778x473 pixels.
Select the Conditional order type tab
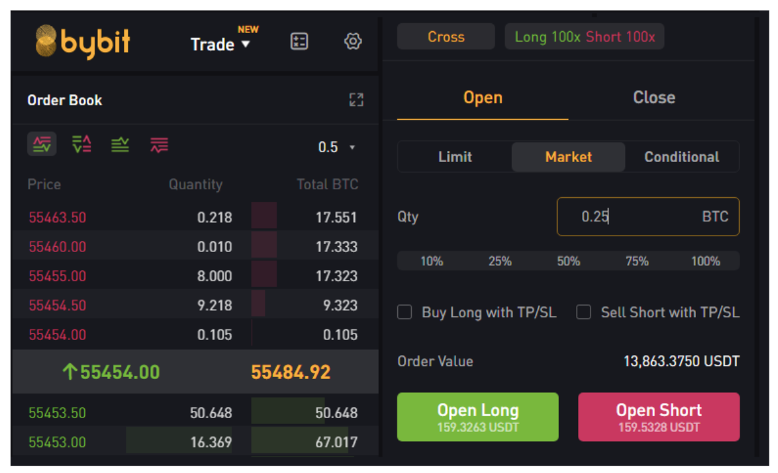(x=681, y=157)
